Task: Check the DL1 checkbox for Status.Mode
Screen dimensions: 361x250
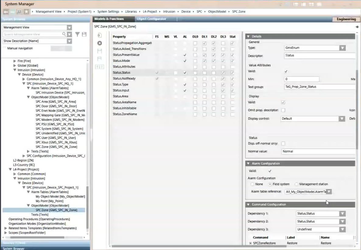Action: (204, 61)
